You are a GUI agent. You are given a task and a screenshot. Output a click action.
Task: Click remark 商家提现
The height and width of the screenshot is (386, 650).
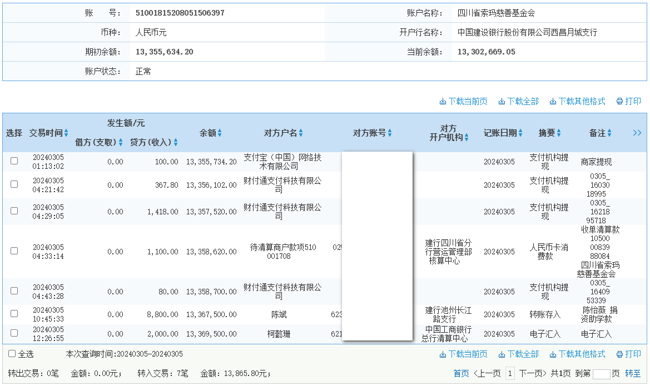596,162
